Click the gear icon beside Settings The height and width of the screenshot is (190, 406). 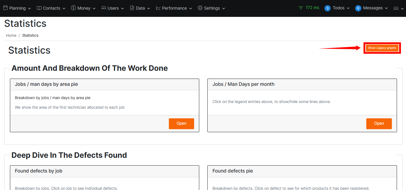[200, 8]
